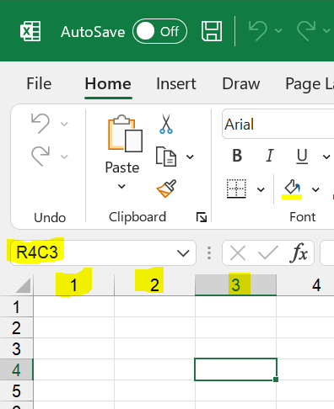Screen dimensions: 334x409
Task: Click the Copy icon in Clipboard
Action: (166, 157)
